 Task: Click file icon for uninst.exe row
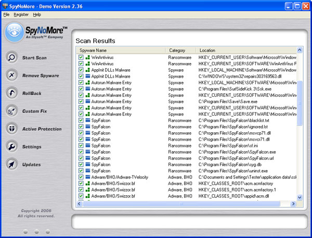point(88,171)
